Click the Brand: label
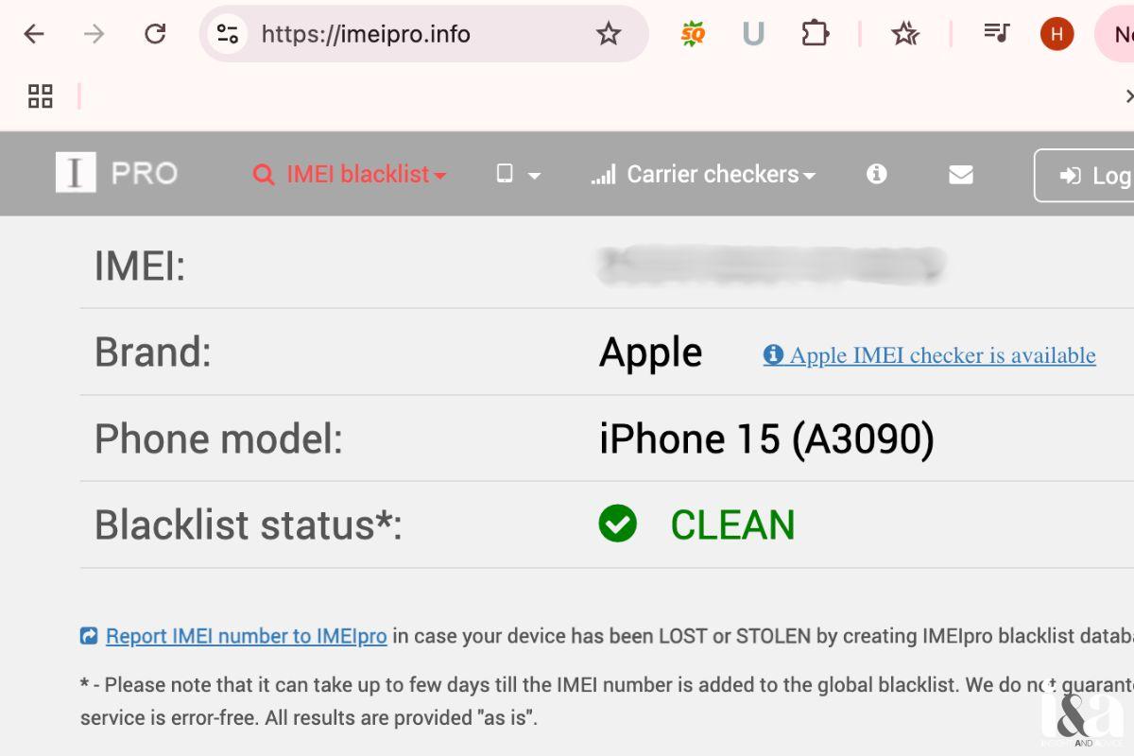This screenshot has width=1134, height=756. tap(153, 352)
